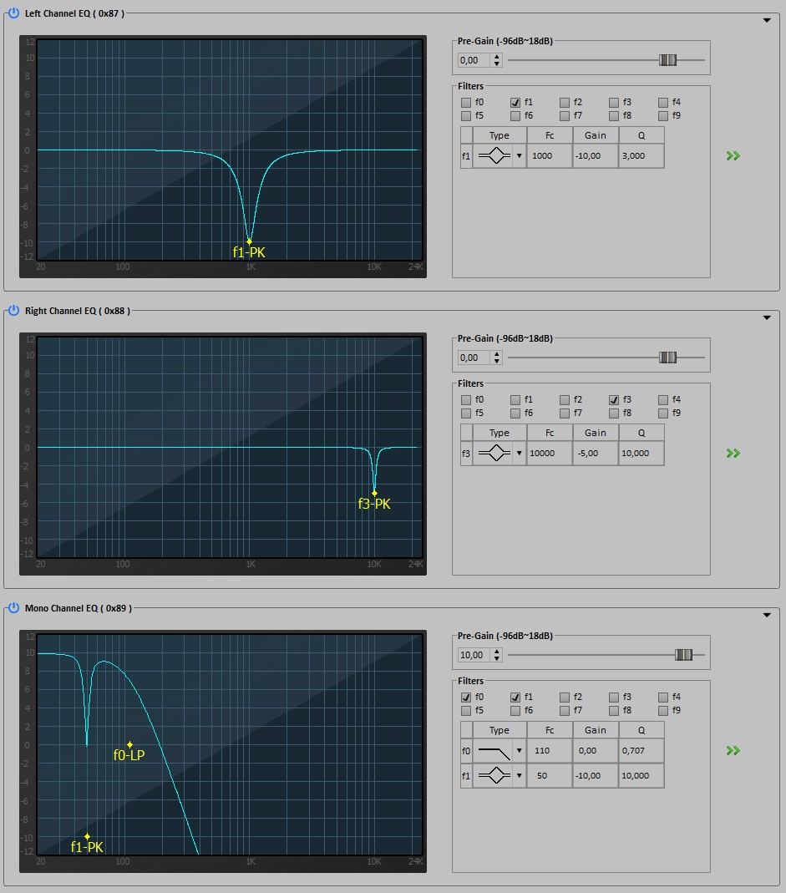Select f1-PK marker on Left Channel graph
This screenshot has width=786, height=893.
[249, 242]
